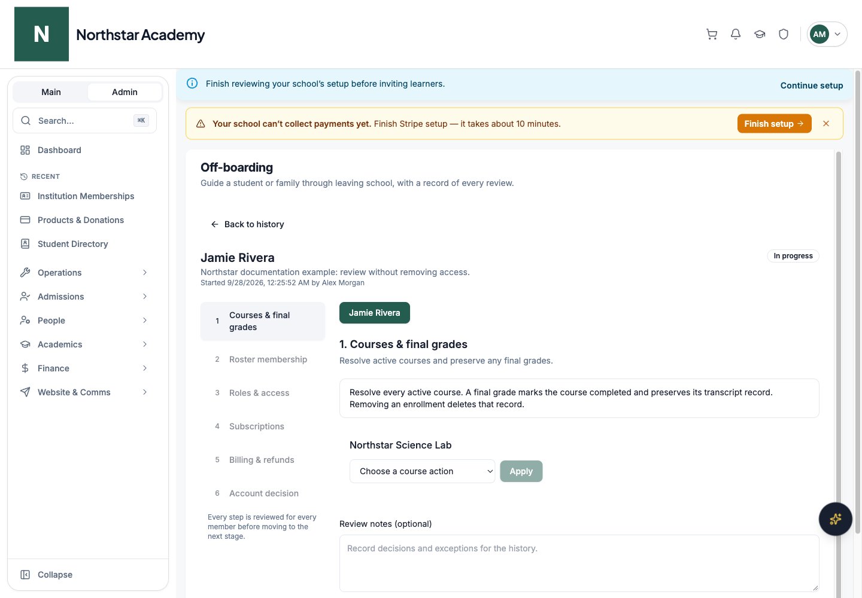Open the sparkle AI assistant button
The height and width of the screenshot is (598, 862).
coord(835,518)
